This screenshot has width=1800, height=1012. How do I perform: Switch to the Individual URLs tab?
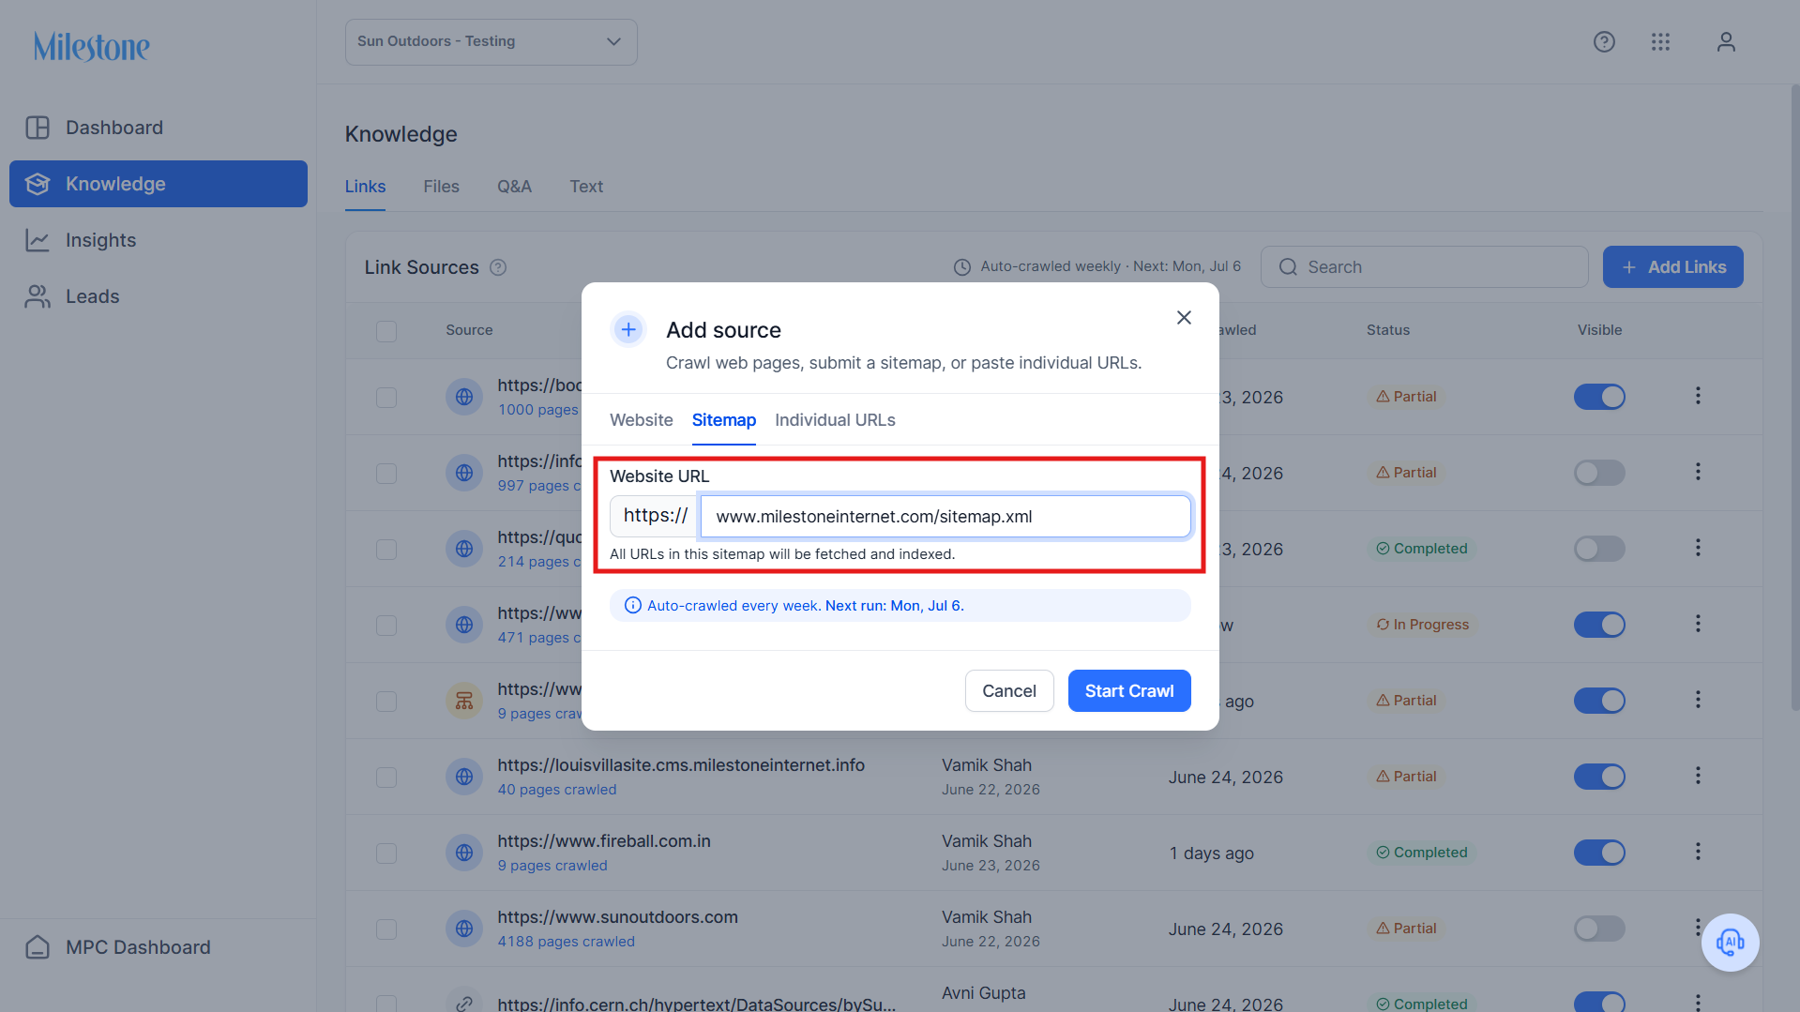pos(835,420)
